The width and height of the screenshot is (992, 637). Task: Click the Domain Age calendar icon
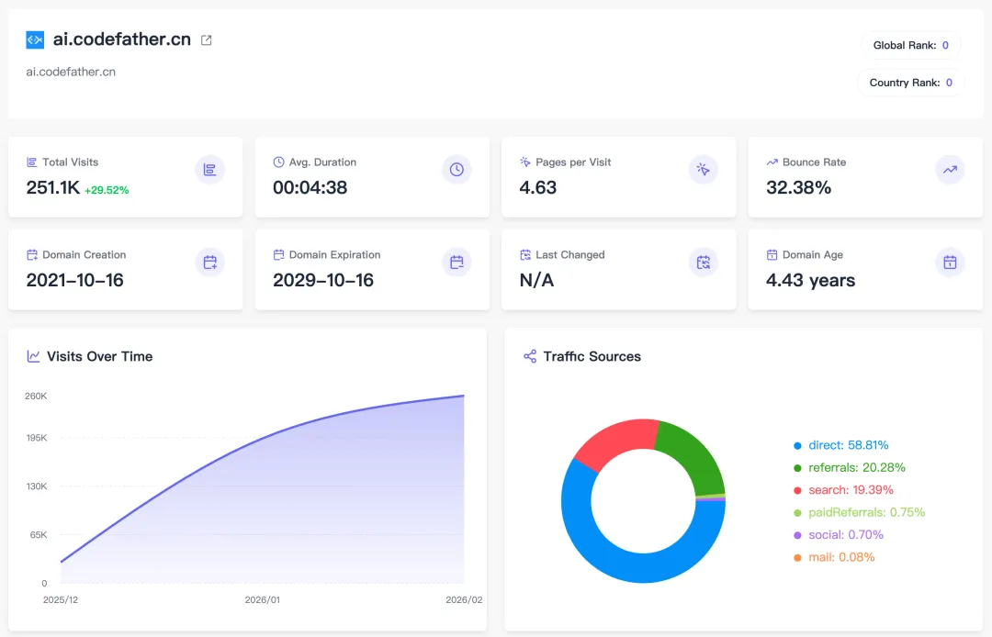950,263
